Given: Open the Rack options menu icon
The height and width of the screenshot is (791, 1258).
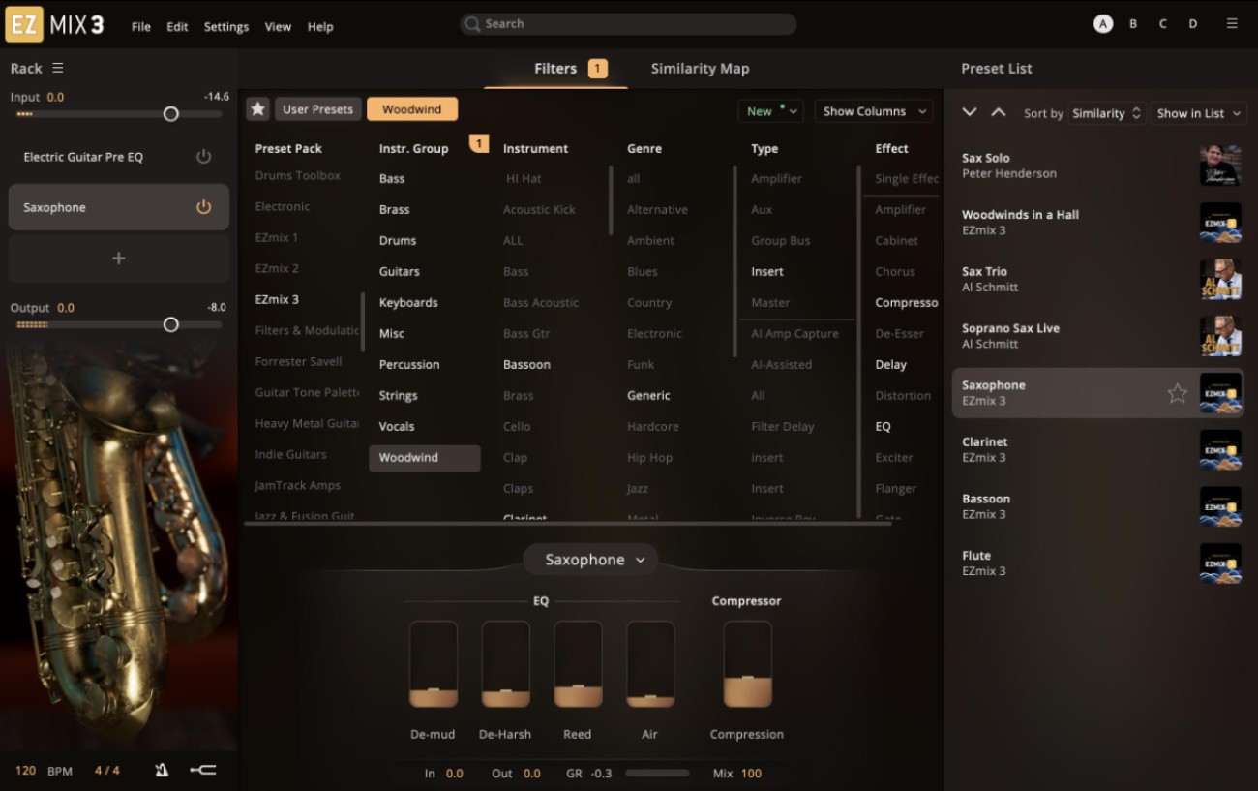Looking at the screenshot, I should point(58,68).
